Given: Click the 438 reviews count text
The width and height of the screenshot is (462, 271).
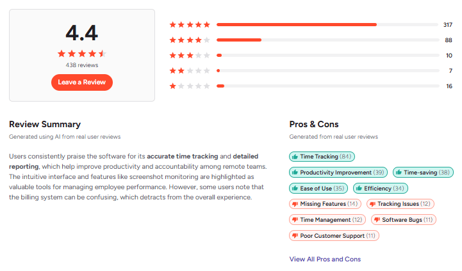Looking at the screenshot, I should pyautogui.click(x=82, y=65).
